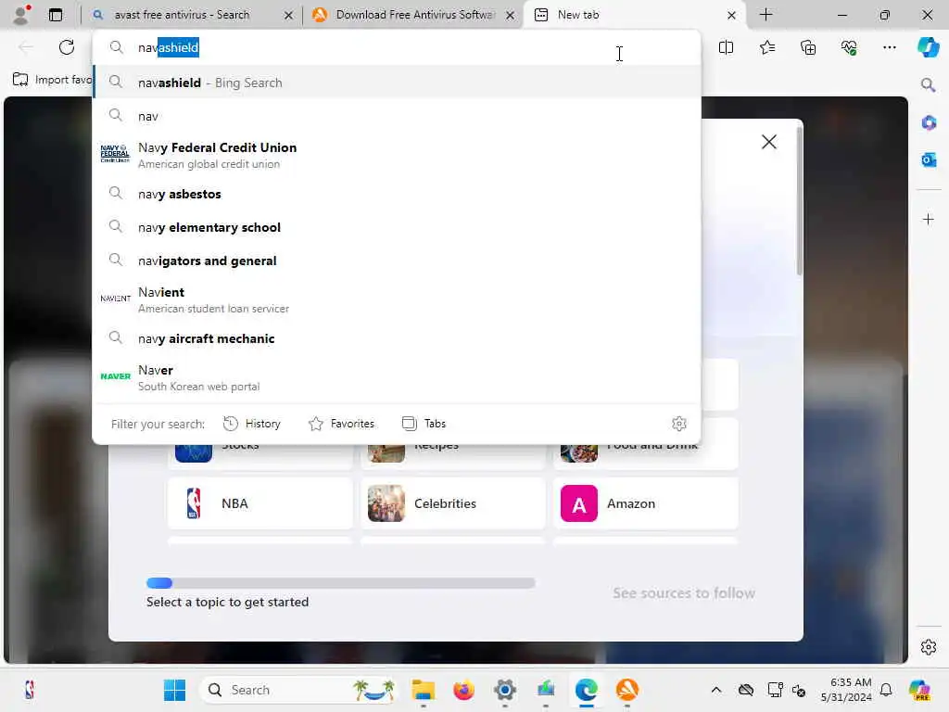Open the clock showing 6:35 AM
The height and width of the screenshot is (712, 949).
click(846, 690)
